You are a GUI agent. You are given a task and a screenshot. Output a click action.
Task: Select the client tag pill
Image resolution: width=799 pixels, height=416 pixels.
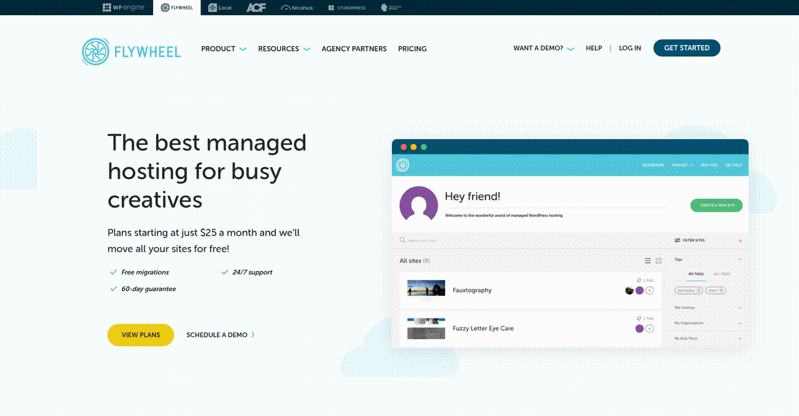point(715,290)
